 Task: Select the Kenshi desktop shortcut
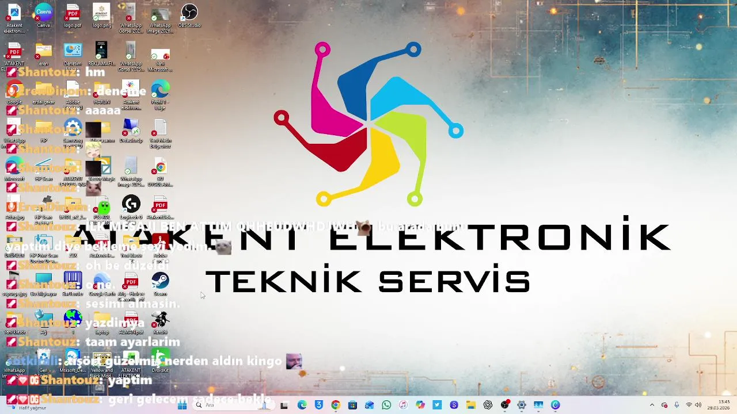(160, 323)
